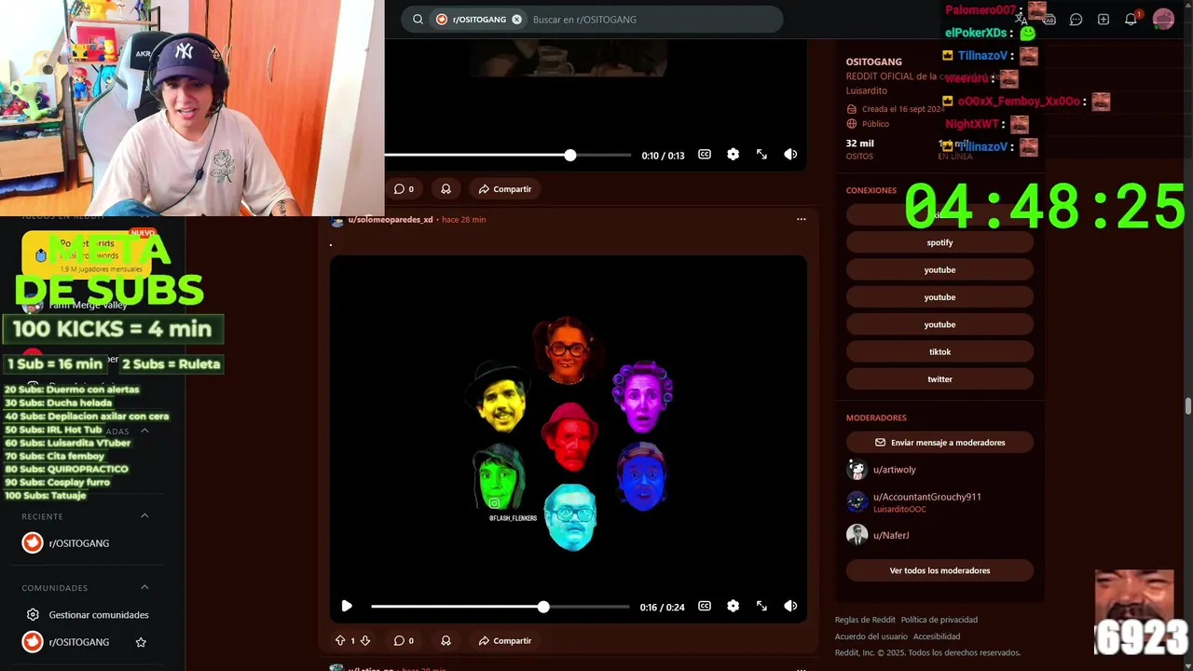This screenshot has width=1193, height=671.
Task: Give an award to the upper post
Action: [446, 189]
